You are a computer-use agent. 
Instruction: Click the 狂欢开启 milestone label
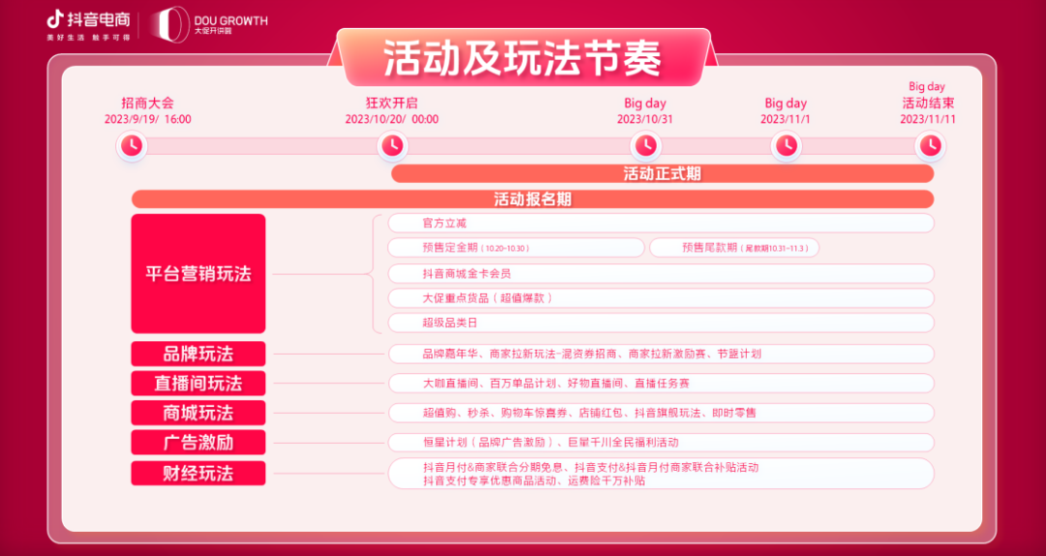pyautogui.click(x=391, y=103)
